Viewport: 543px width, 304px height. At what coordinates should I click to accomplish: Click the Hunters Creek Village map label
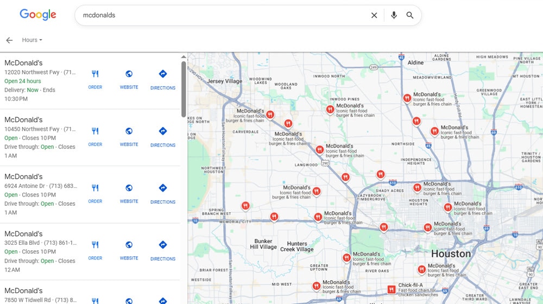297,246
